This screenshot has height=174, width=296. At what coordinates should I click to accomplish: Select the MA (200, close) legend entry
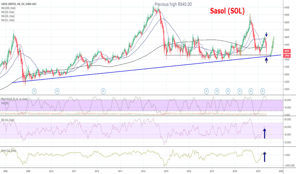[x=8, y=8]
